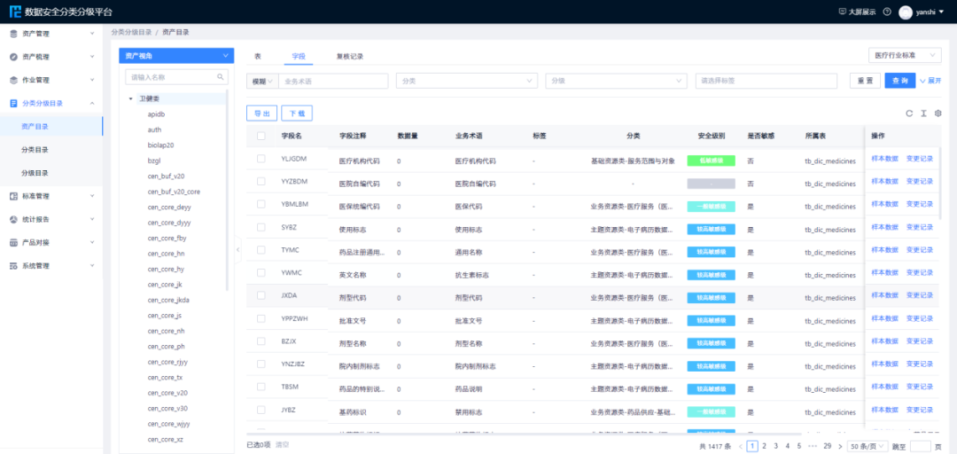Open the 医疗行业标准 dropdown

(x=904, y=55)
